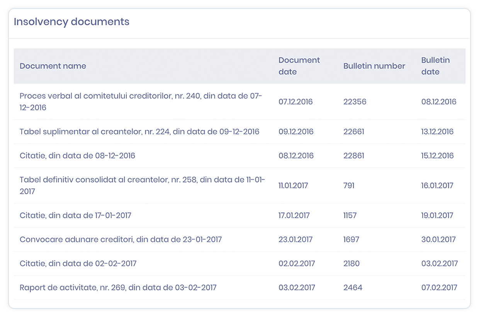Click bulletin number 22661
Image resolution: width=479 pixels, height=317 pixels.
354,132
